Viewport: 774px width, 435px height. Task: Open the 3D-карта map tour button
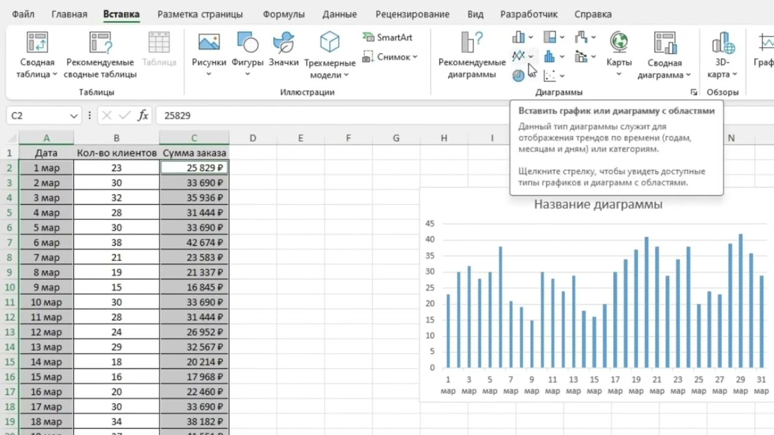(723, 56)
